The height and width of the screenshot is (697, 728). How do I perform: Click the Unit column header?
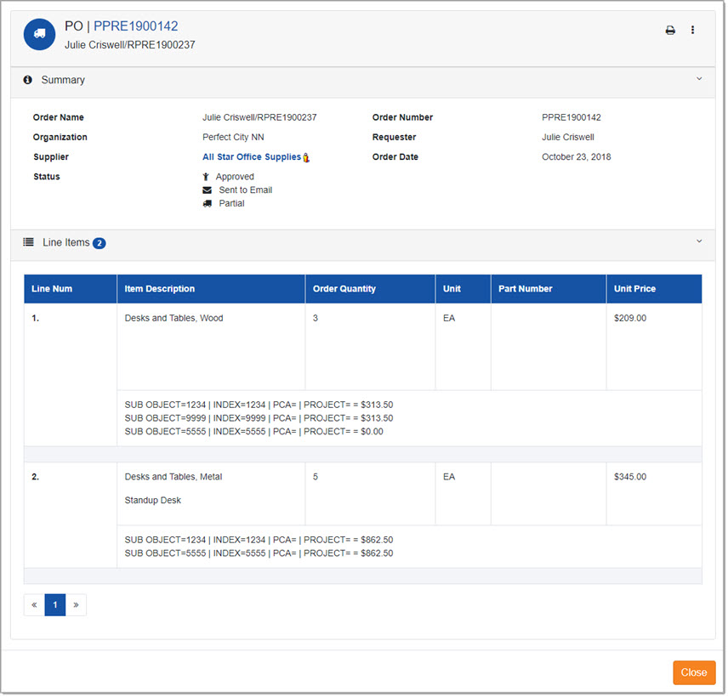point(463,289)
